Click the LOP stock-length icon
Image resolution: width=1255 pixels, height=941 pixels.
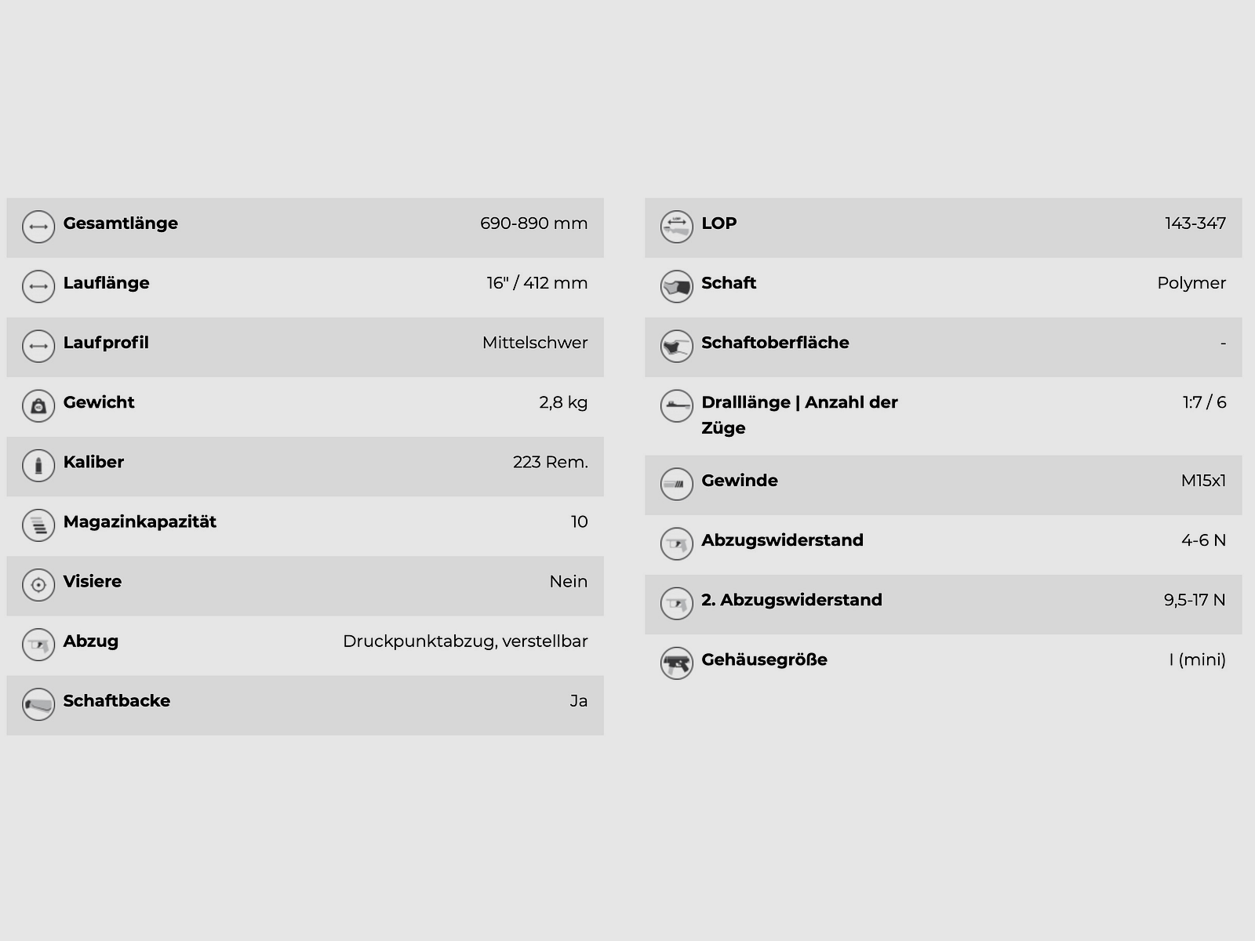click(676, 227)
